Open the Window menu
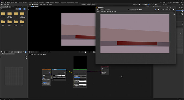 pyautogui.click(x=13, y=2)
